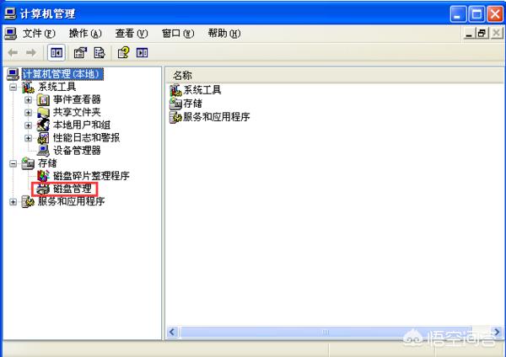Select 本地用户和组 in the tree
Image resolution: width=506 pixels, height=357 pixels.
tap(82, 125)
